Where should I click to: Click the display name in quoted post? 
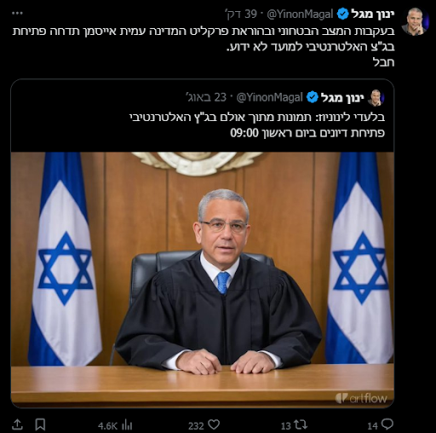[342, 97]
